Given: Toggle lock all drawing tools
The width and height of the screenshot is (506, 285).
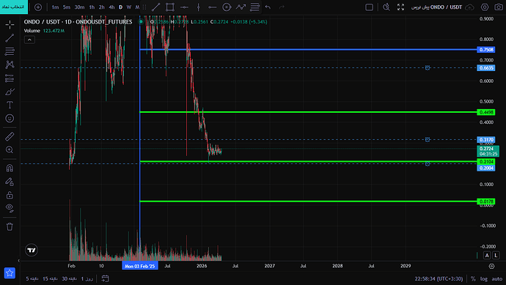Looking at the screenshot, I should (10, 195).
